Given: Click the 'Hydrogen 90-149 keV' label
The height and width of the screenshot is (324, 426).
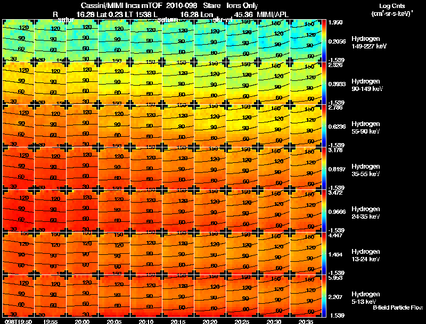Looking at the screenshot, I should pyautogui.click(x=367, y=85).
